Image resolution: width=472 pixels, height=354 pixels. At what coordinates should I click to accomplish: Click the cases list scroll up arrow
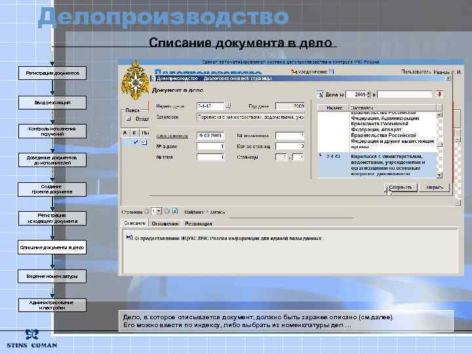[439, 115]
